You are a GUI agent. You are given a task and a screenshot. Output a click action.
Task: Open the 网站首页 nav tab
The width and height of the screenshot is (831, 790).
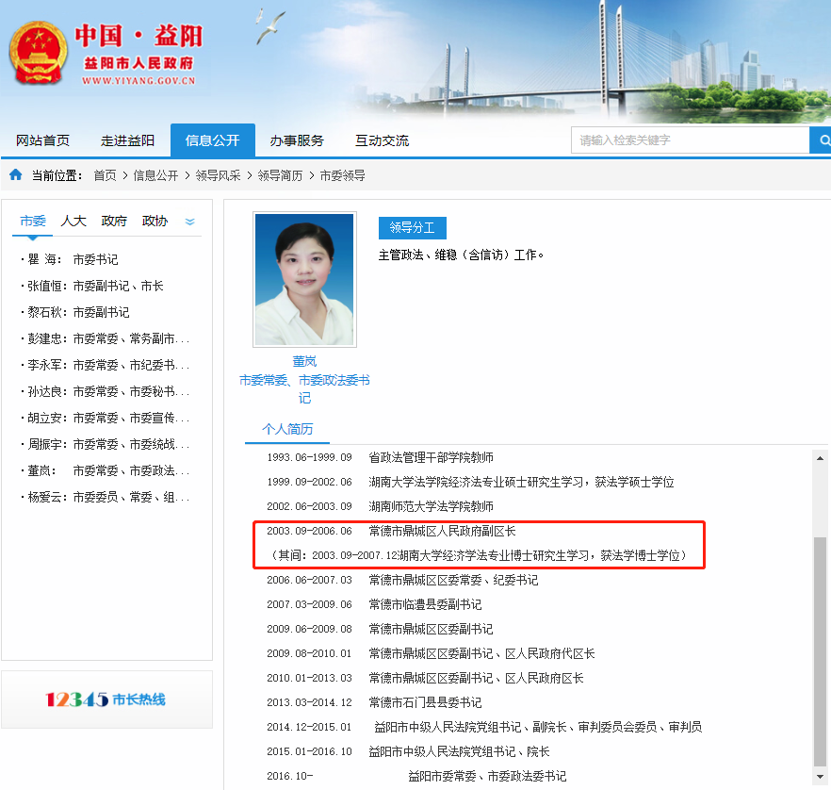(x=42, y=140)
